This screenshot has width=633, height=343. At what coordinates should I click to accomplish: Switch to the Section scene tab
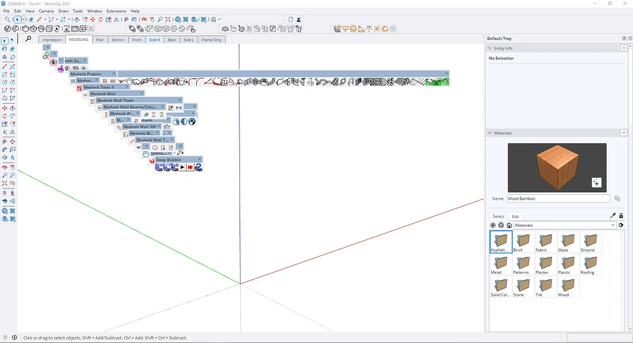click(x=118, y=40)
